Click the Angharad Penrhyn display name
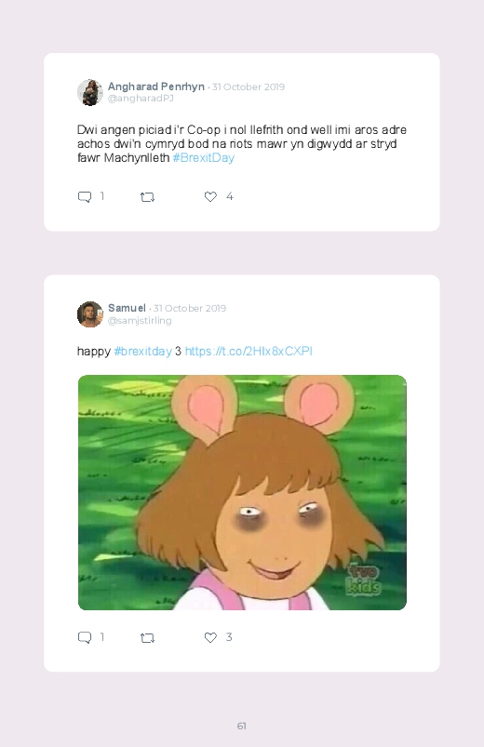 (x=156, y=87)
